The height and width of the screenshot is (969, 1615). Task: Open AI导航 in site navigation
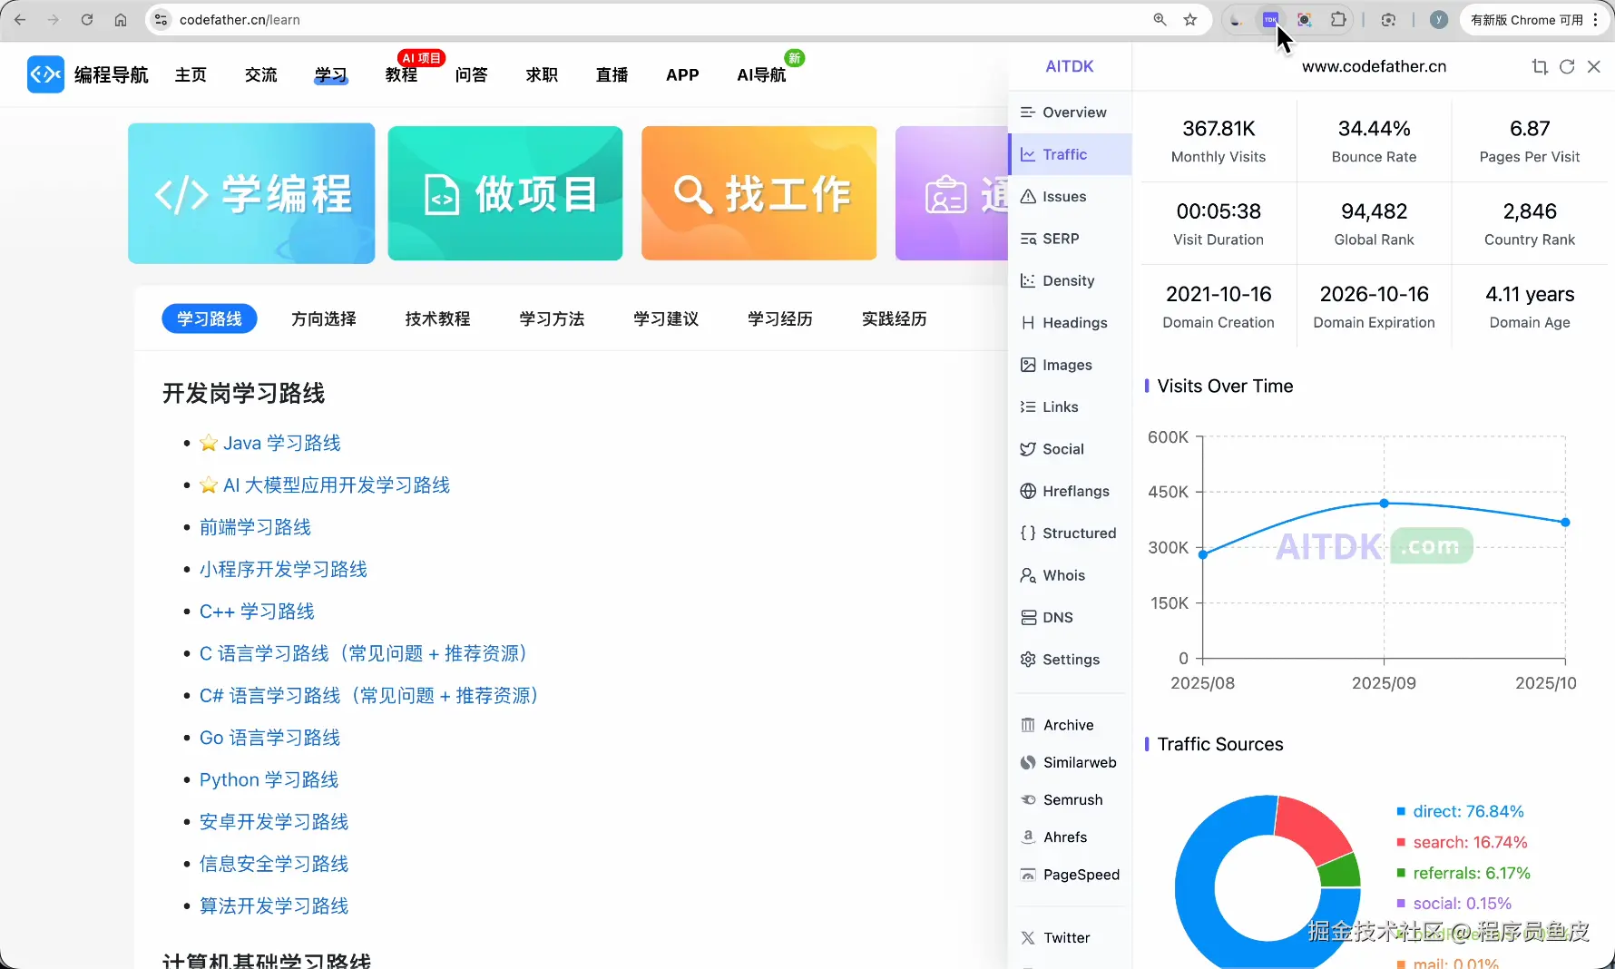pos(761,74)
